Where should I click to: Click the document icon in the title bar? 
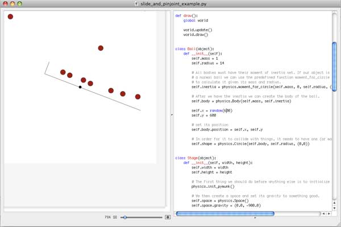click(136, 3)
